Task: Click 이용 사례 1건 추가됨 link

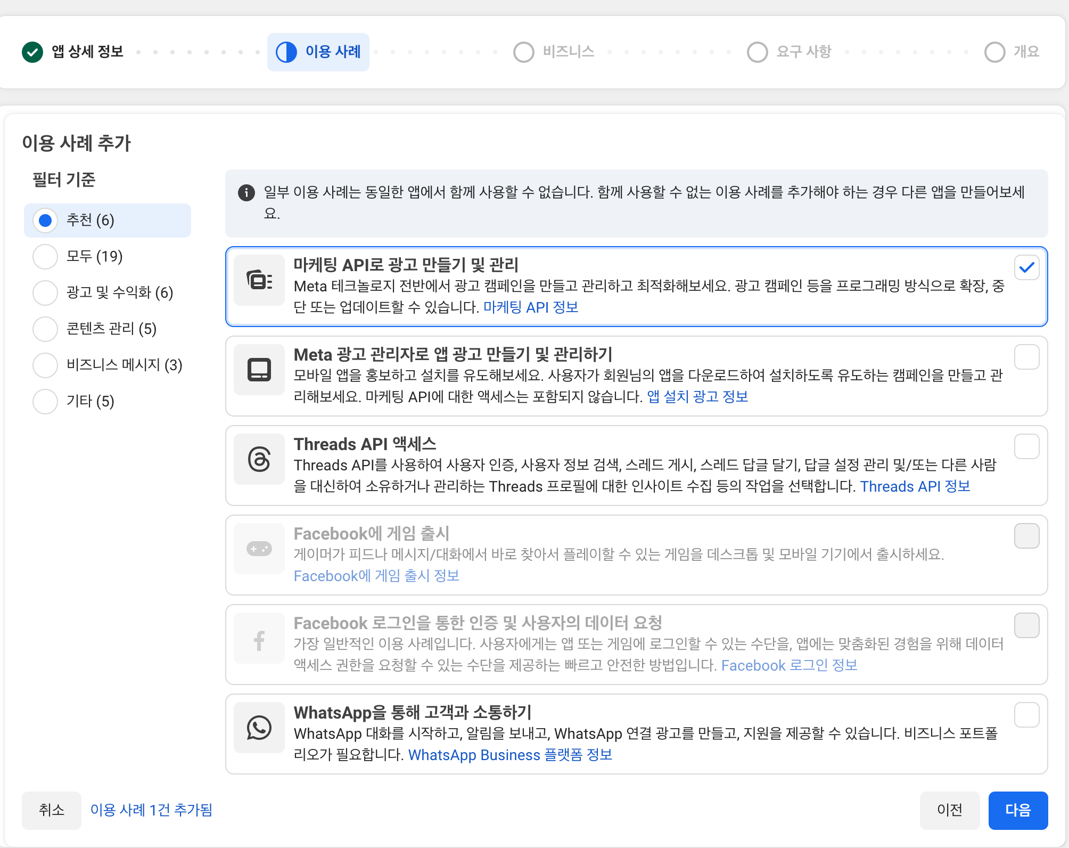Action: click(151, 810)
